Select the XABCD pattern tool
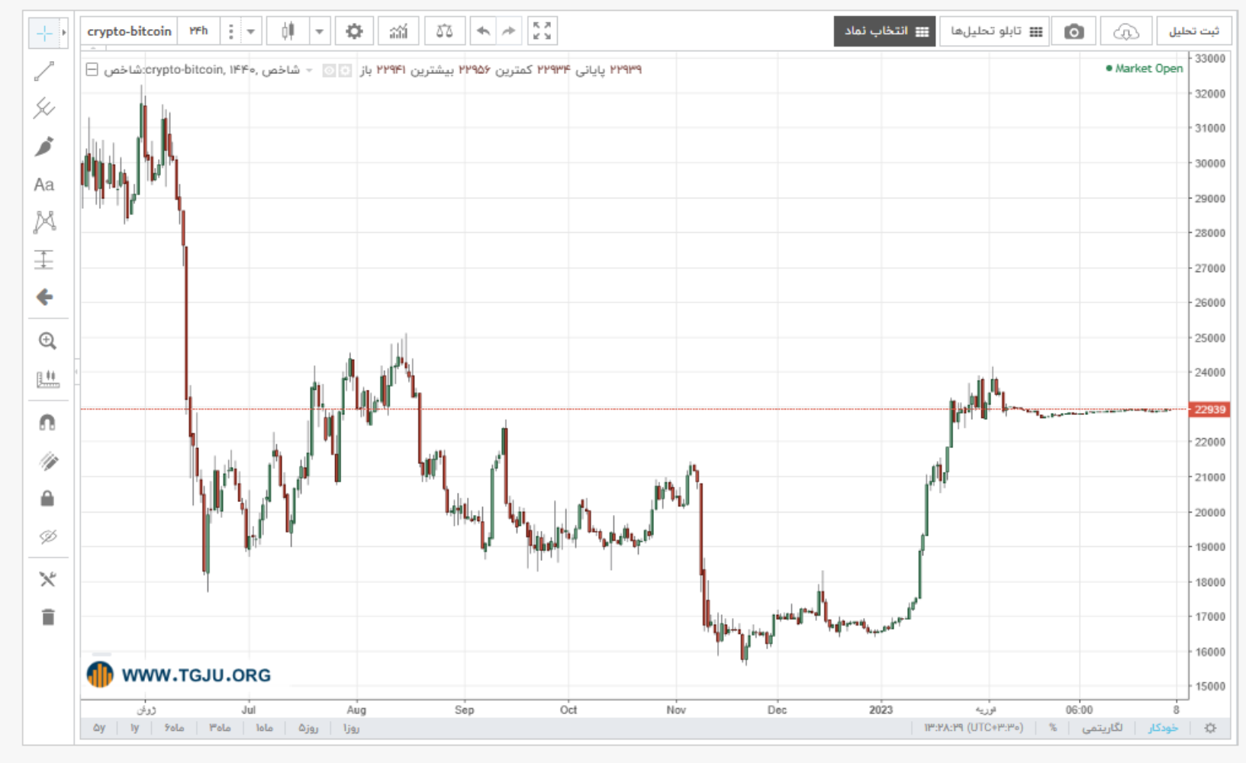Image resolution: width=1246 pixels, height=763 pixels. pos(44,222)
